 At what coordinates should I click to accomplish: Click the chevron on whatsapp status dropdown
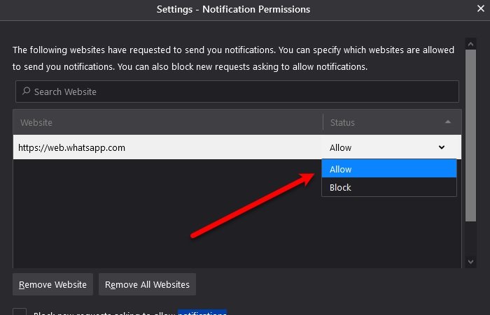coord(442,147)
